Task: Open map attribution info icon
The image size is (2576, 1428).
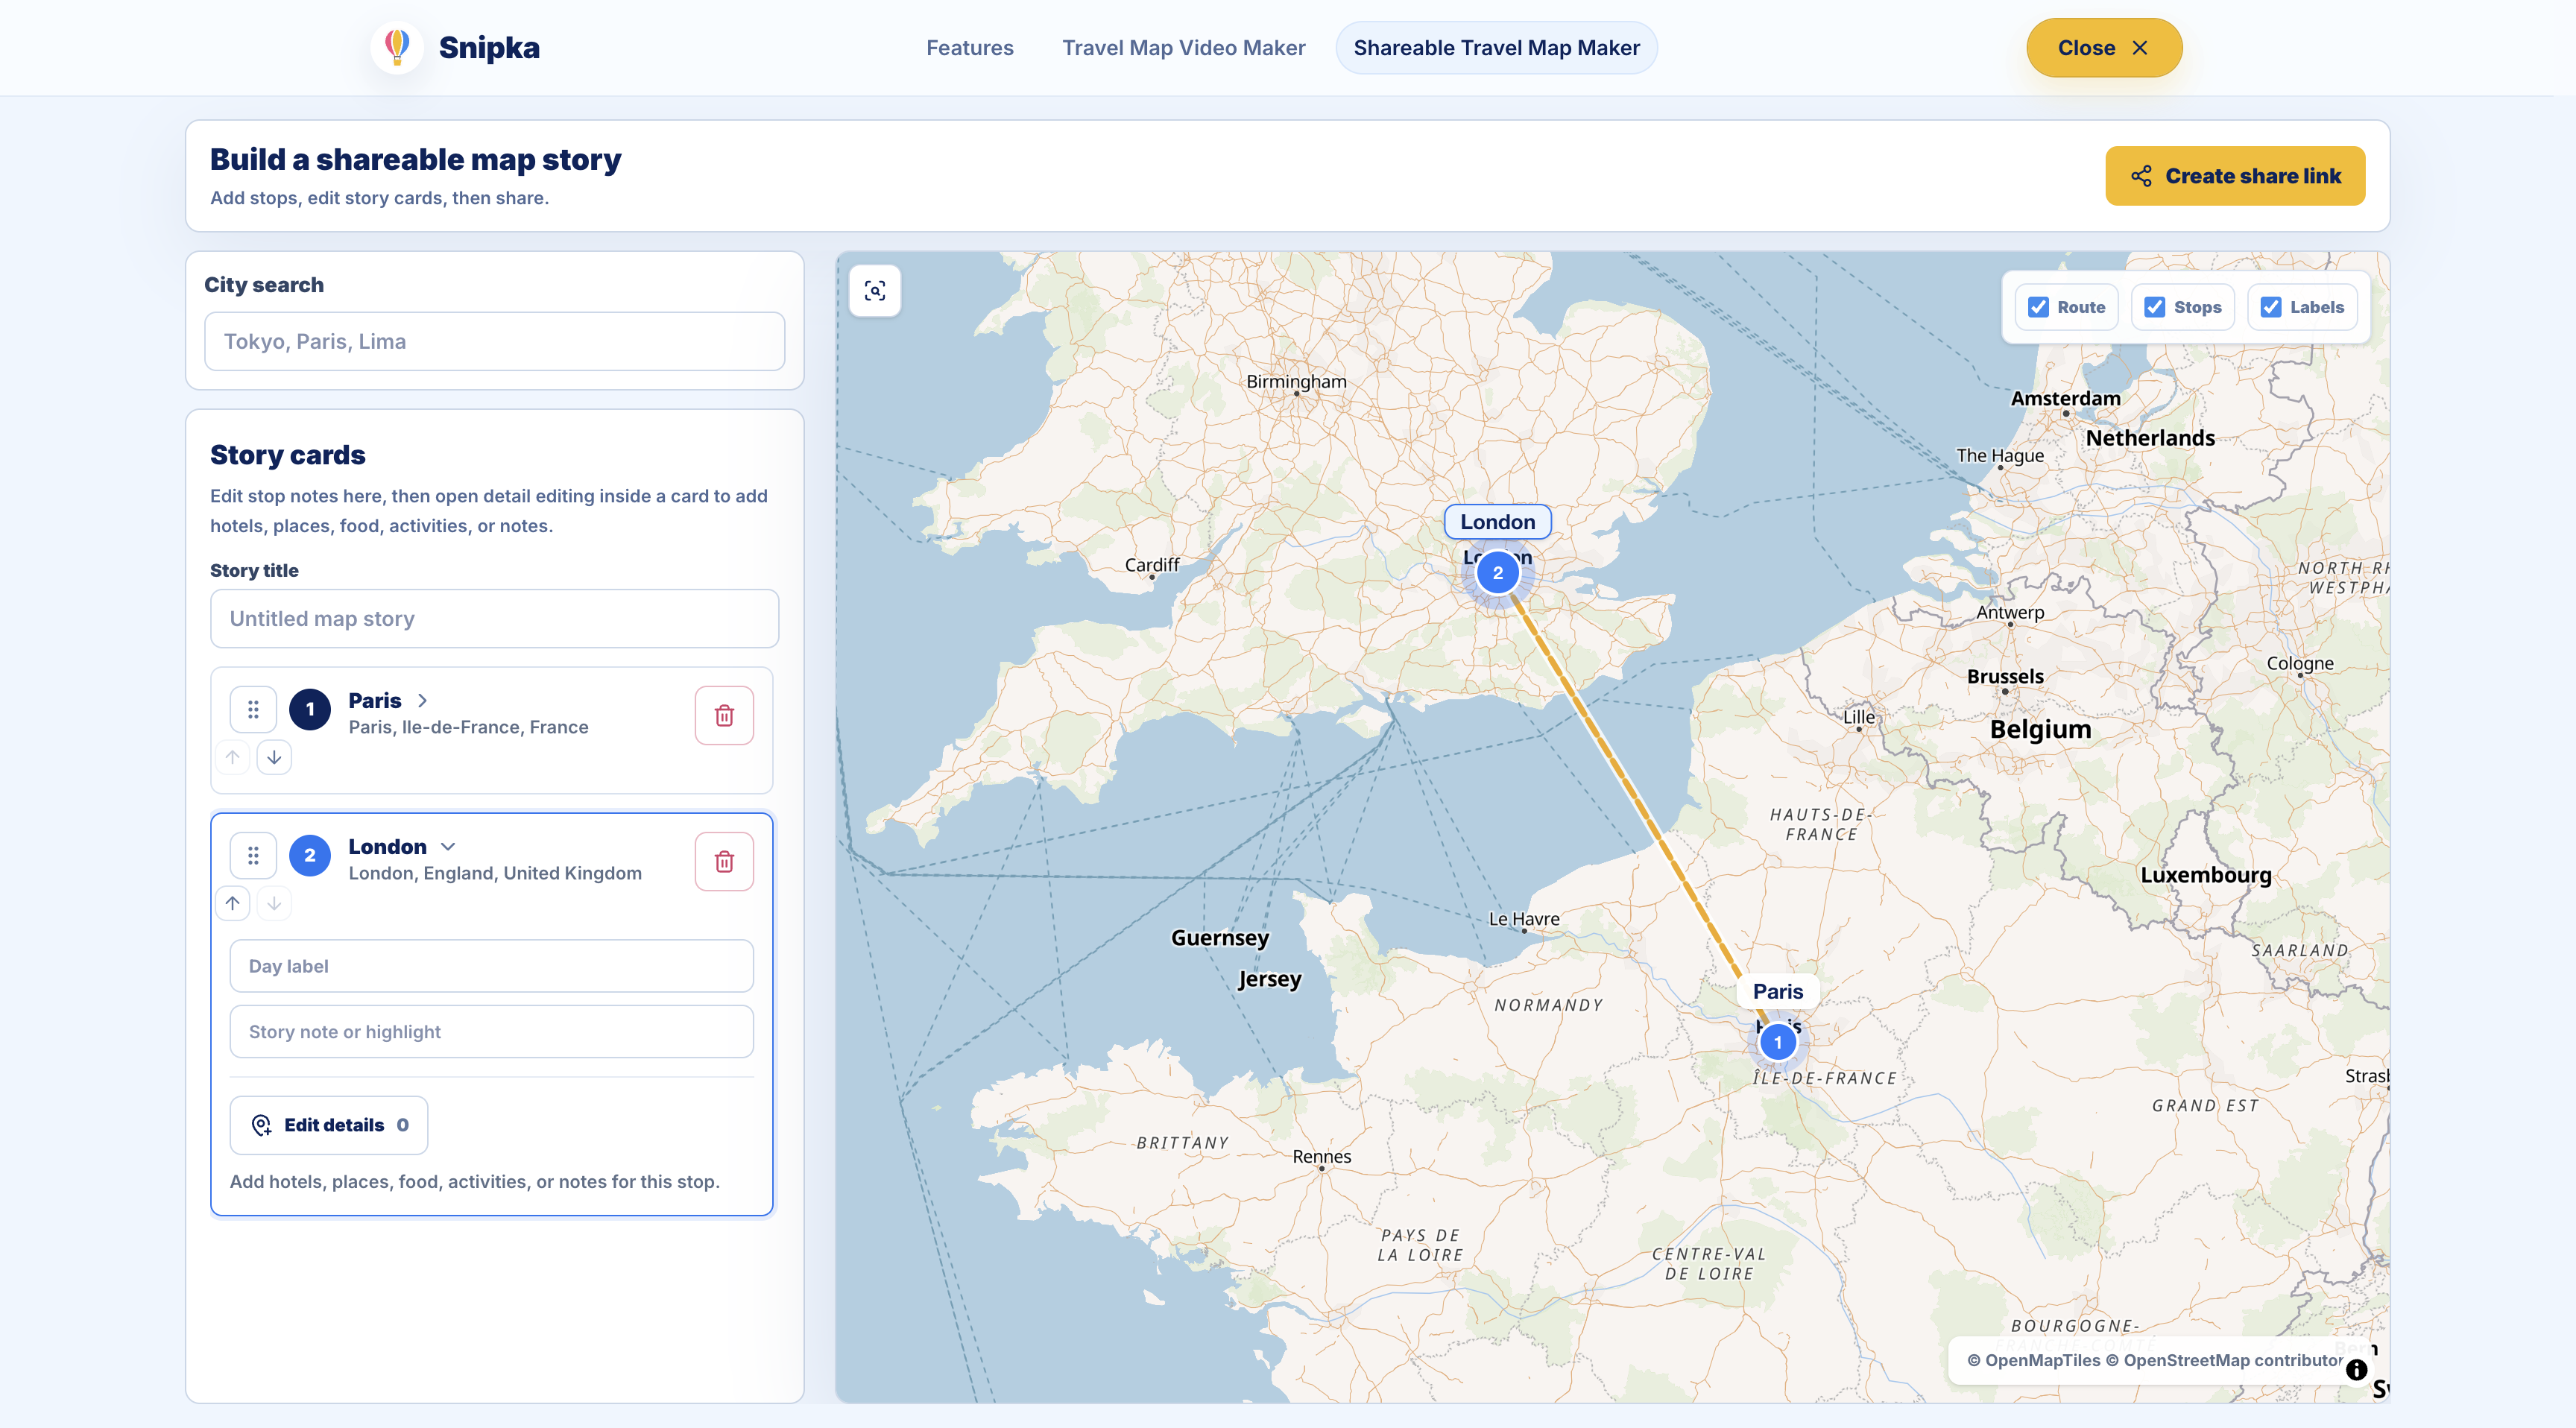Action: point(2356,1370)
